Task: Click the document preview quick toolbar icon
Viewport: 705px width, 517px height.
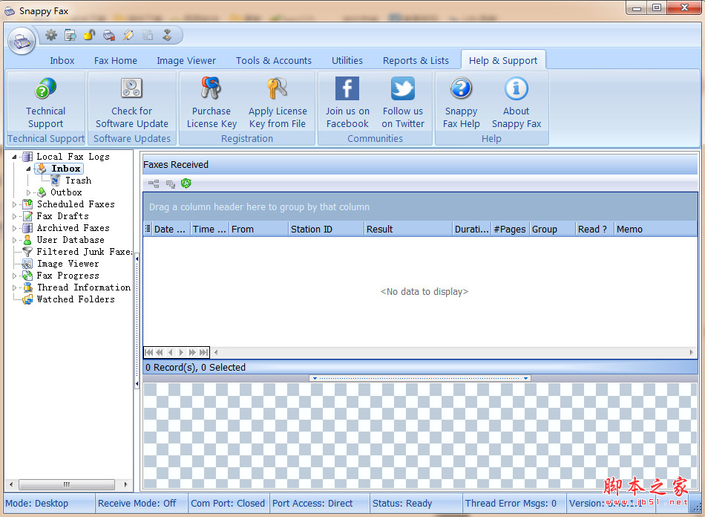Action: point(70,35)
